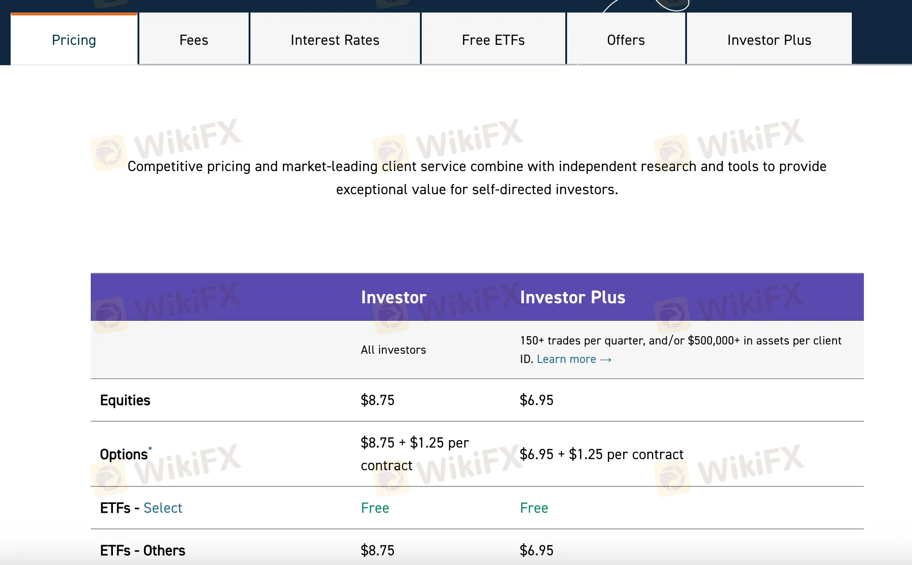Click the $8.75 Equities Investor price
The image size is (912, 565).
[x=377, y=400]
